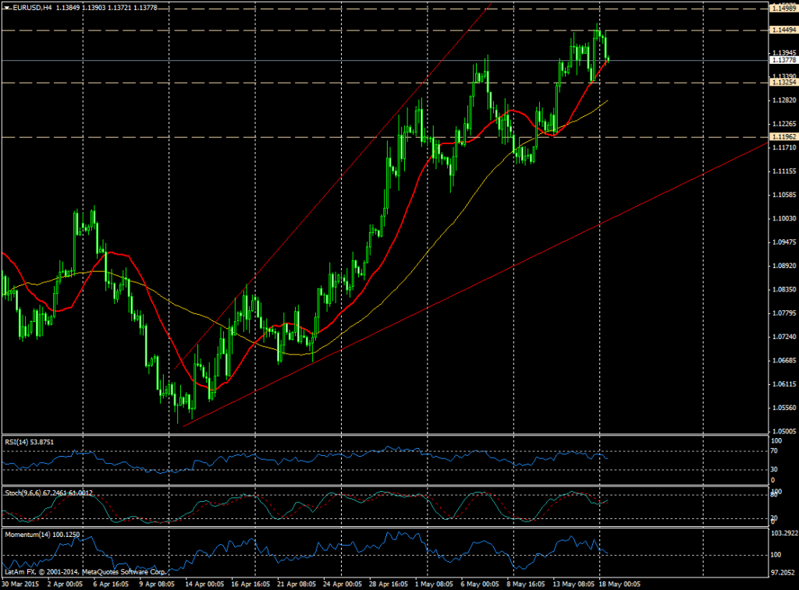The height and width of the screenshot is (590, 799).
Task: Select the 1.13254 support price tag
Action: tap(783, 82)
